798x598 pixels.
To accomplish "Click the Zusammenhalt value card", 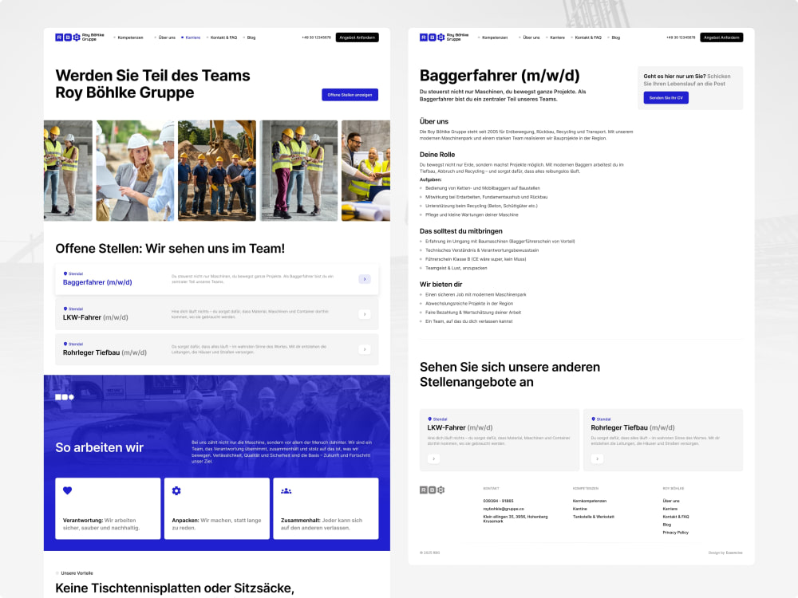I will 326,508.
